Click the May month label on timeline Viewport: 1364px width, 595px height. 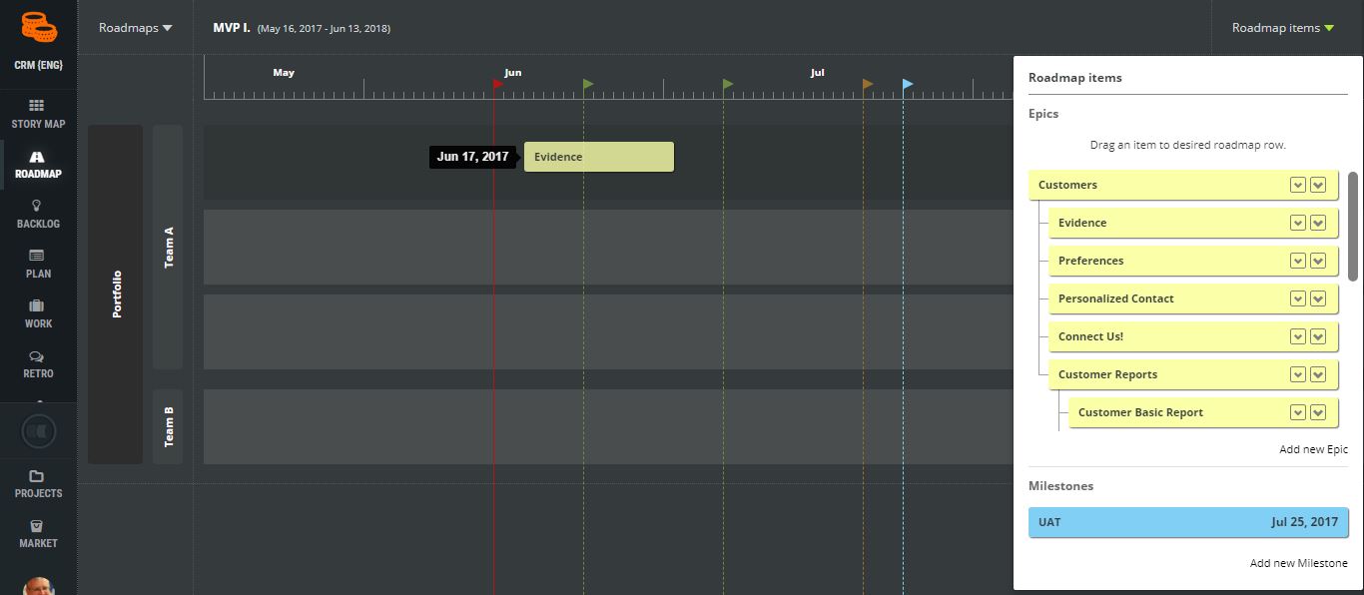pos(284,73)
